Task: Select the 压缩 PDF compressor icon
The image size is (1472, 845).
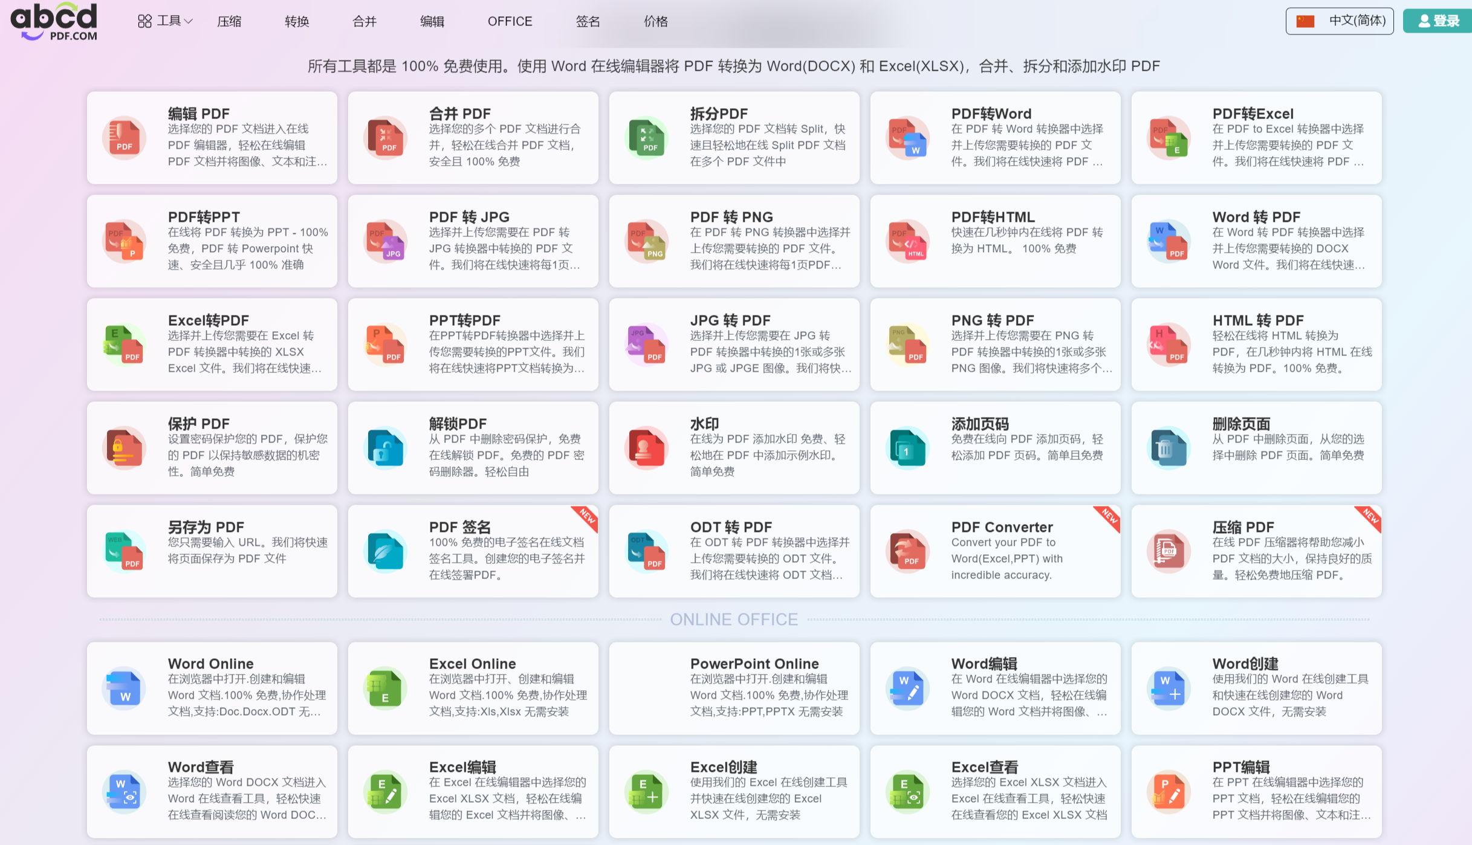Action: pos(1169,551)
